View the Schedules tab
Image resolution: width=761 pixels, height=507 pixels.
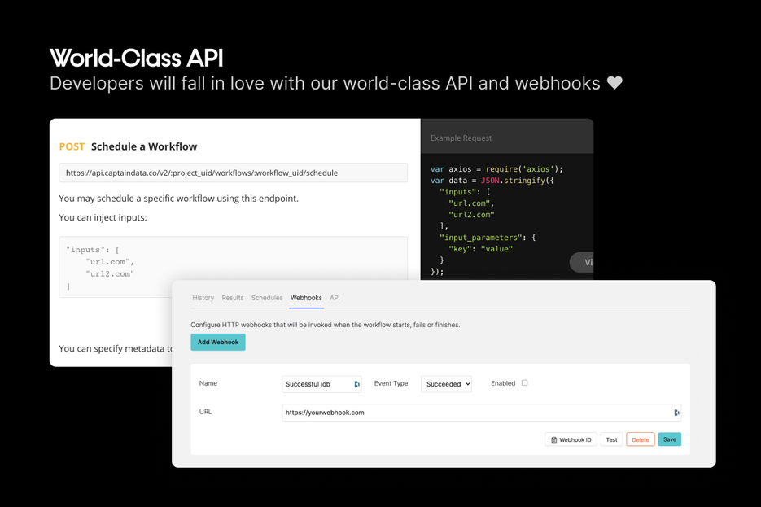click(266, 298)
